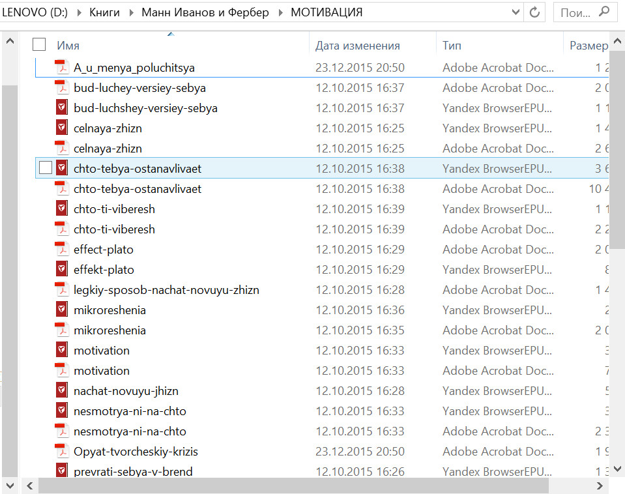Viewport: 625px width, 494px height.
Task: Click the search magnifier icon
Action: tap(604, 12)
